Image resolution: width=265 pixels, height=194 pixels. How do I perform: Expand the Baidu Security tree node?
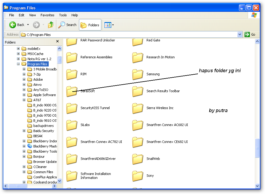point(24,131)
